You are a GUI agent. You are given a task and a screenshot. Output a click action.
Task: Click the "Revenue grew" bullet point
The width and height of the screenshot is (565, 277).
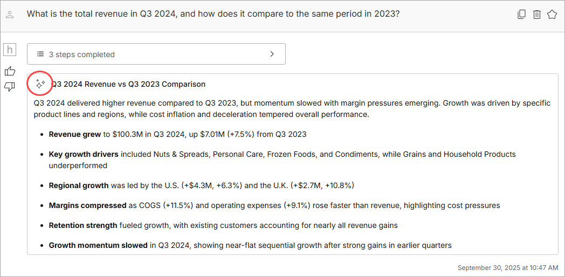pyautogui.click(x=177, y=134)
